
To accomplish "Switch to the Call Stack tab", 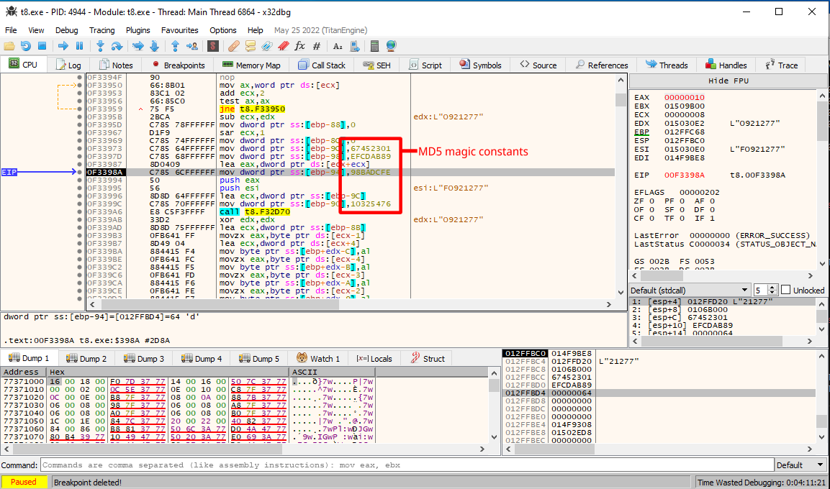I will click(322, 65).
